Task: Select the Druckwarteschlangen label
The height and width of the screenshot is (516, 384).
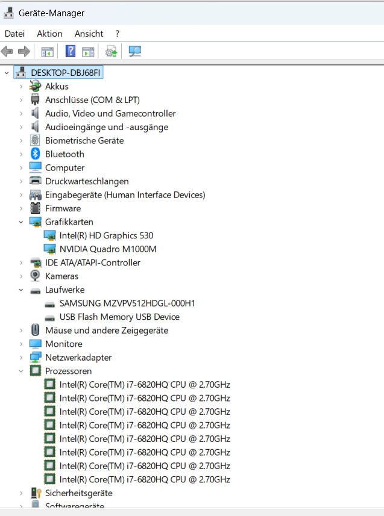Action: (x=87, y=181)
